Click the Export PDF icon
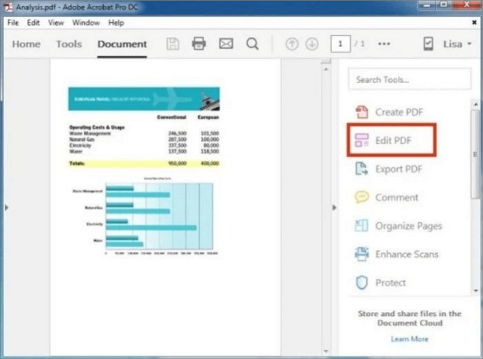This screenshot has height=359, width=483. [362, 169]
